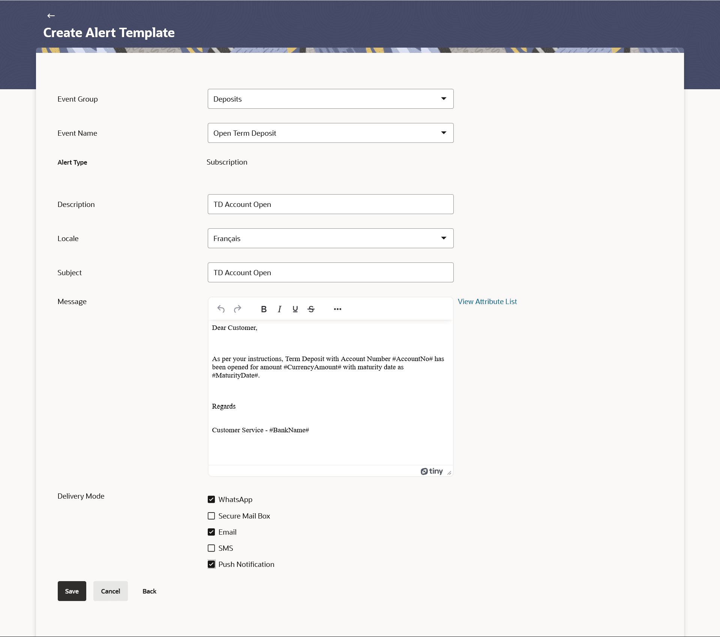Image resolution: width=720 pixels, height=637 pixels.
Task: Toggle Bold formatting in message editor
Action: (x=264, y=309)
